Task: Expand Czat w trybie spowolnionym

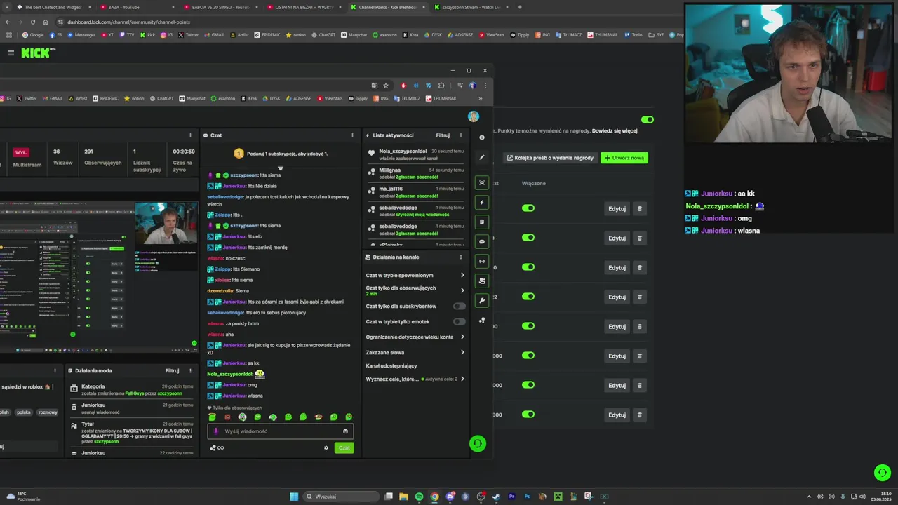Action: pyautogui.click(x=415, y=275)
